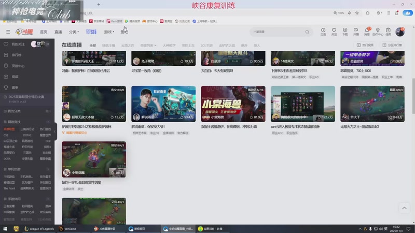Open the hamburger menu beside Douyu logo
Screen dimensions: 415x233
point(8,32)
